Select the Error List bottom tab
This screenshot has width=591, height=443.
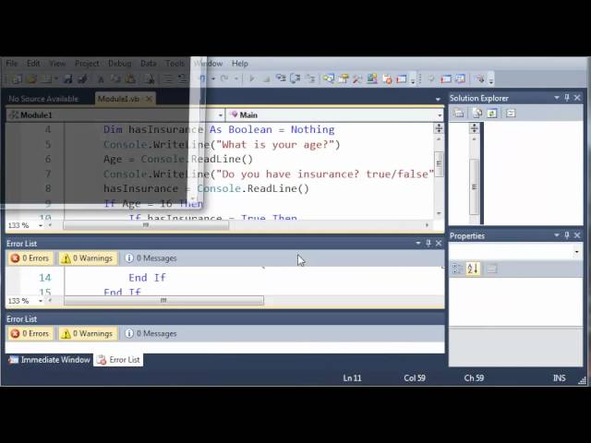click(x=119, y=360)
